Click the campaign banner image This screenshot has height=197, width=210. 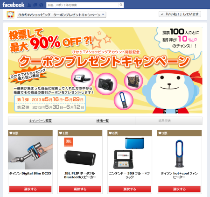click(x=105, y=70)
